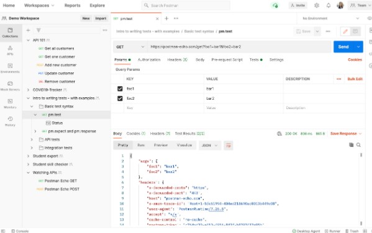Open the notifications bell
Viewport: 372px width, 233px height.
click(329, 5)
